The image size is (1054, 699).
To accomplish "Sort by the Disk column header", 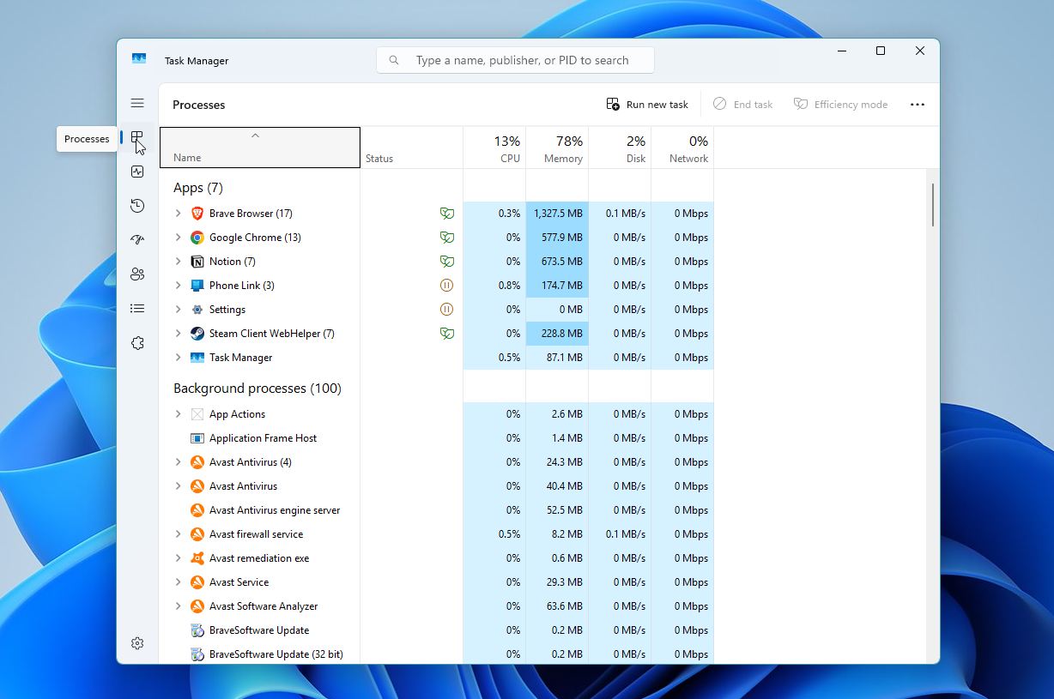I will point(620,148).
